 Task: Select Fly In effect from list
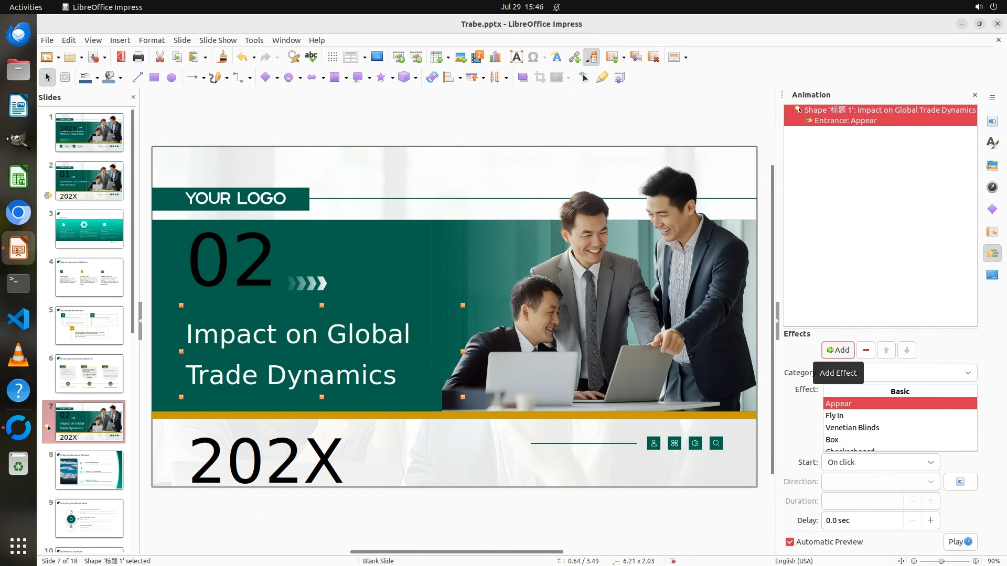pos(834,416)
